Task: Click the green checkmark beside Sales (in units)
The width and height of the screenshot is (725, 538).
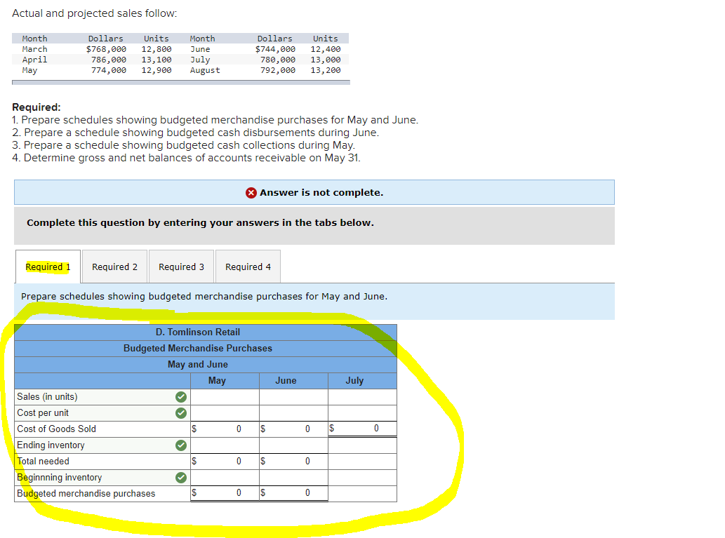Action: [181, 396]
